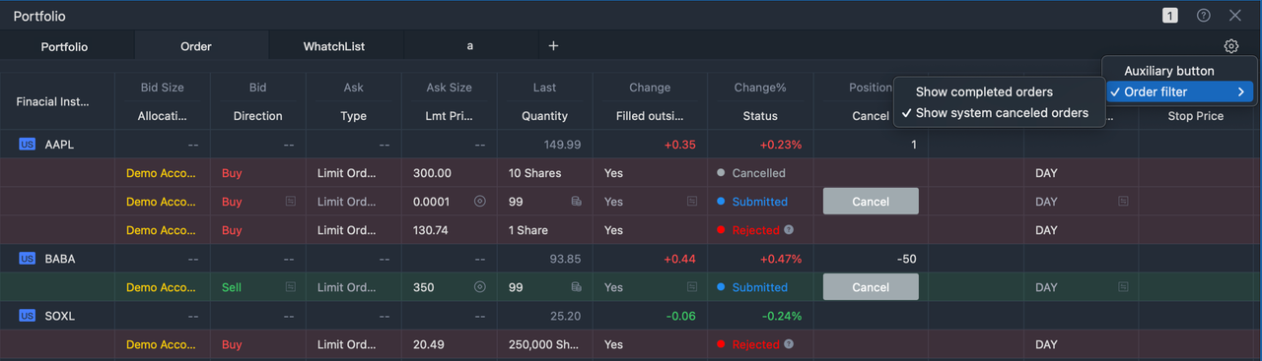The image size is (1262, 361).
Task: Cancel the submitted AAPL order
Action: click(871, 202)
